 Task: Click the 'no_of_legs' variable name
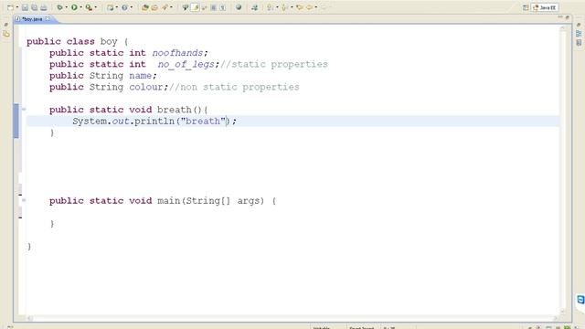(186, 64)
